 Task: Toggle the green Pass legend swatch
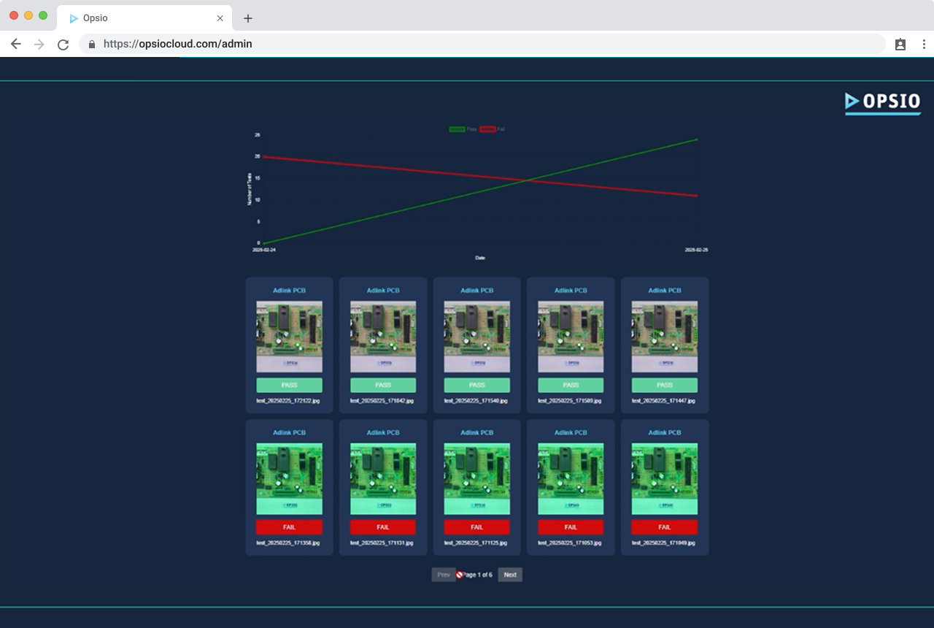tap(457, 129)
